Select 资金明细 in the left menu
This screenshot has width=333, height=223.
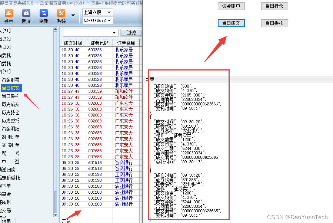pos(10,129)
